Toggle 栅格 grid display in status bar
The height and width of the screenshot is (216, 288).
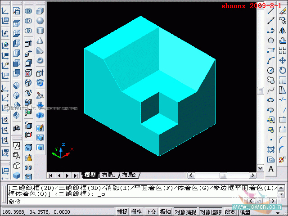pyautogui.click(x=136, y=212)
